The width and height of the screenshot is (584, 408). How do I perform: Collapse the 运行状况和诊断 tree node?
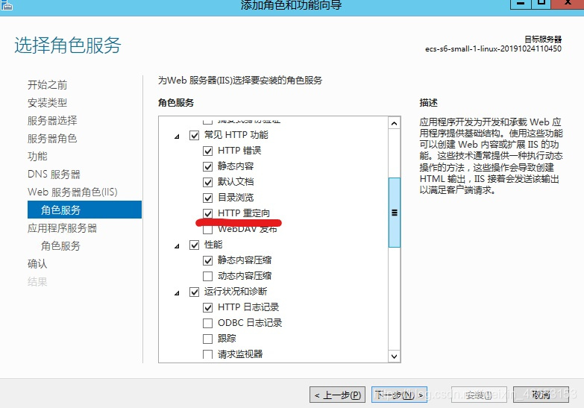[177, 292]
